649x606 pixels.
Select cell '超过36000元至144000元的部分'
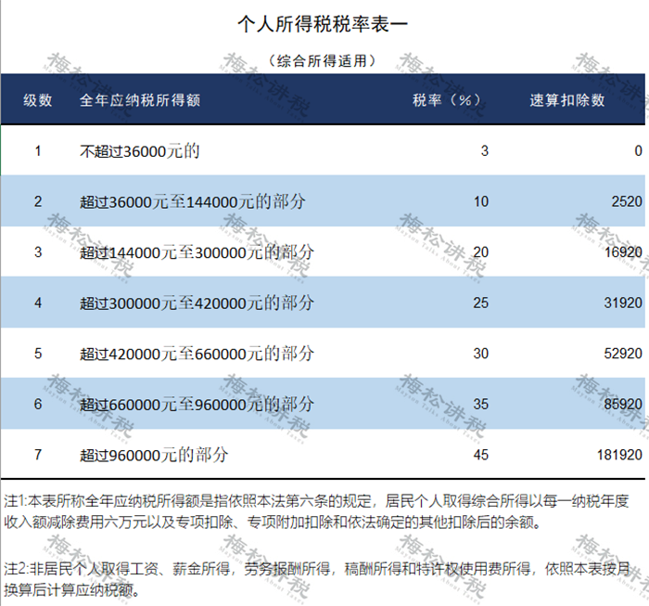point(193,201)
